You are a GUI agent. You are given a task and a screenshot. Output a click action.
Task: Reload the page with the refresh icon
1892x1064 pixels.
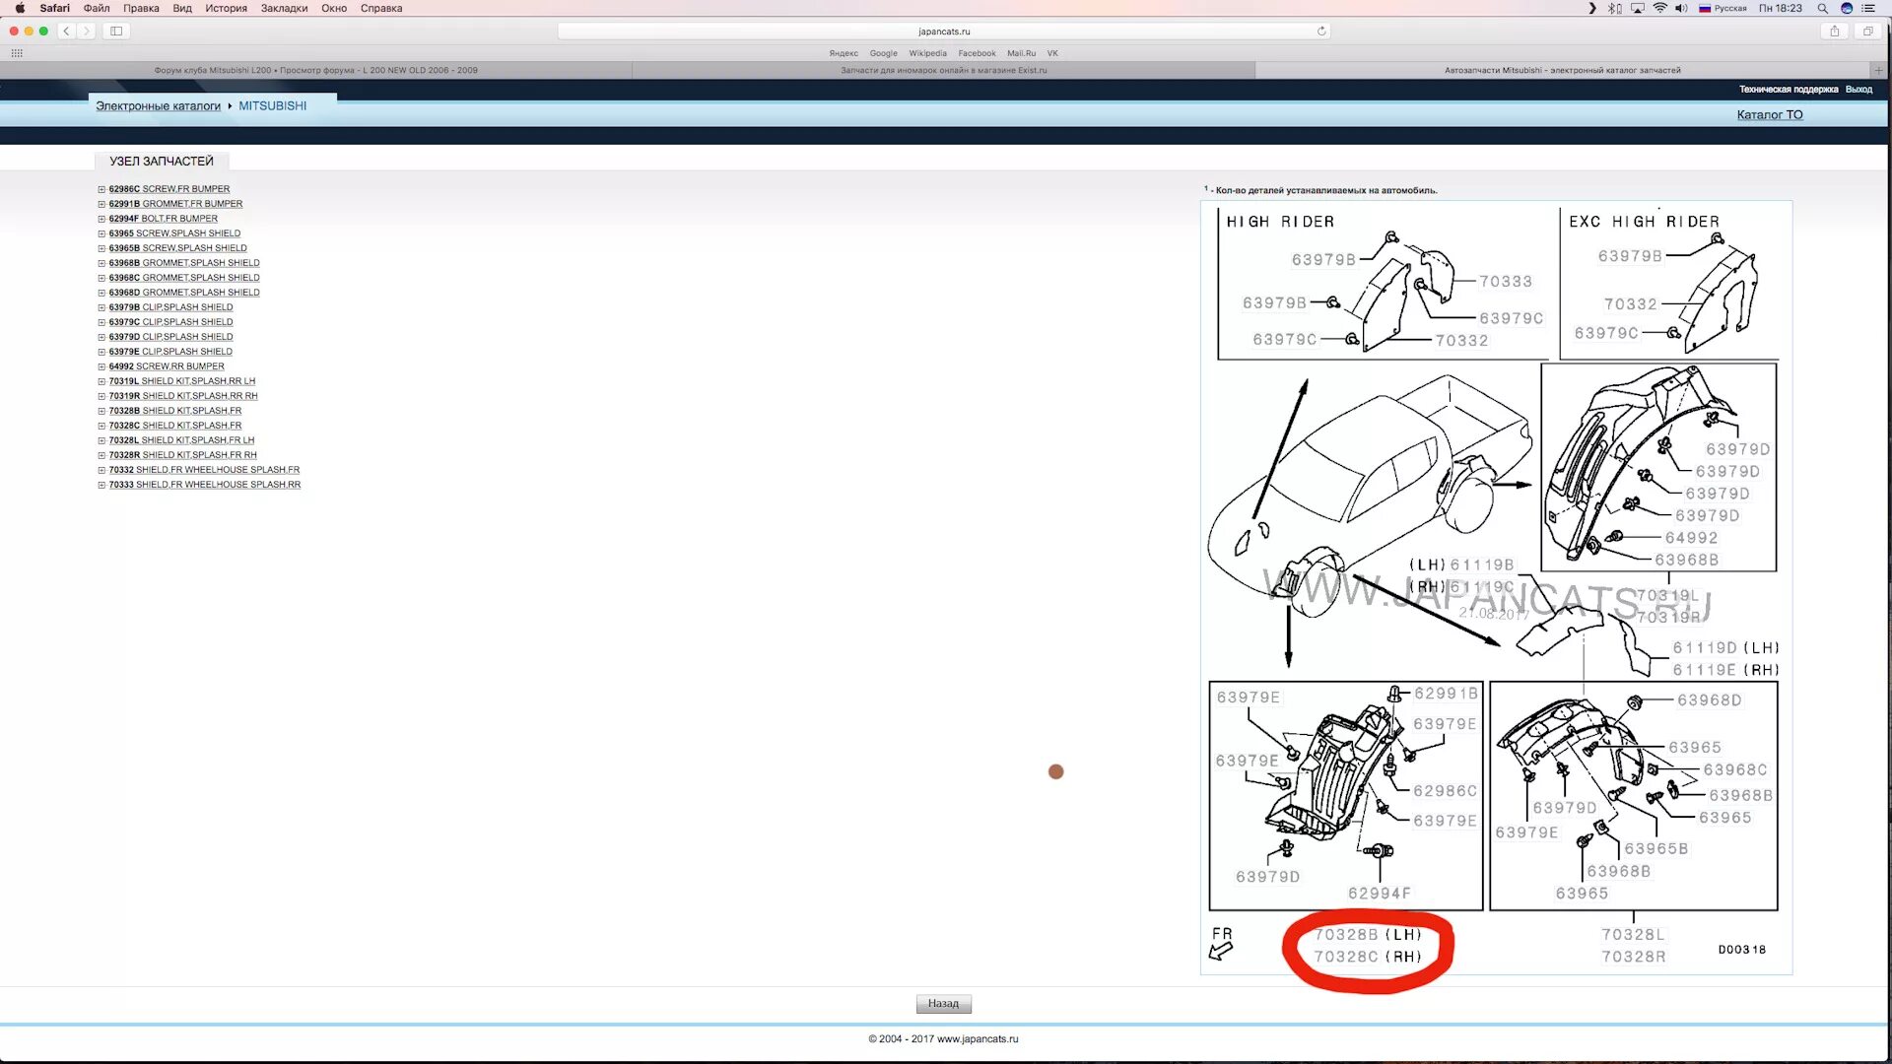pos(1321,32)
